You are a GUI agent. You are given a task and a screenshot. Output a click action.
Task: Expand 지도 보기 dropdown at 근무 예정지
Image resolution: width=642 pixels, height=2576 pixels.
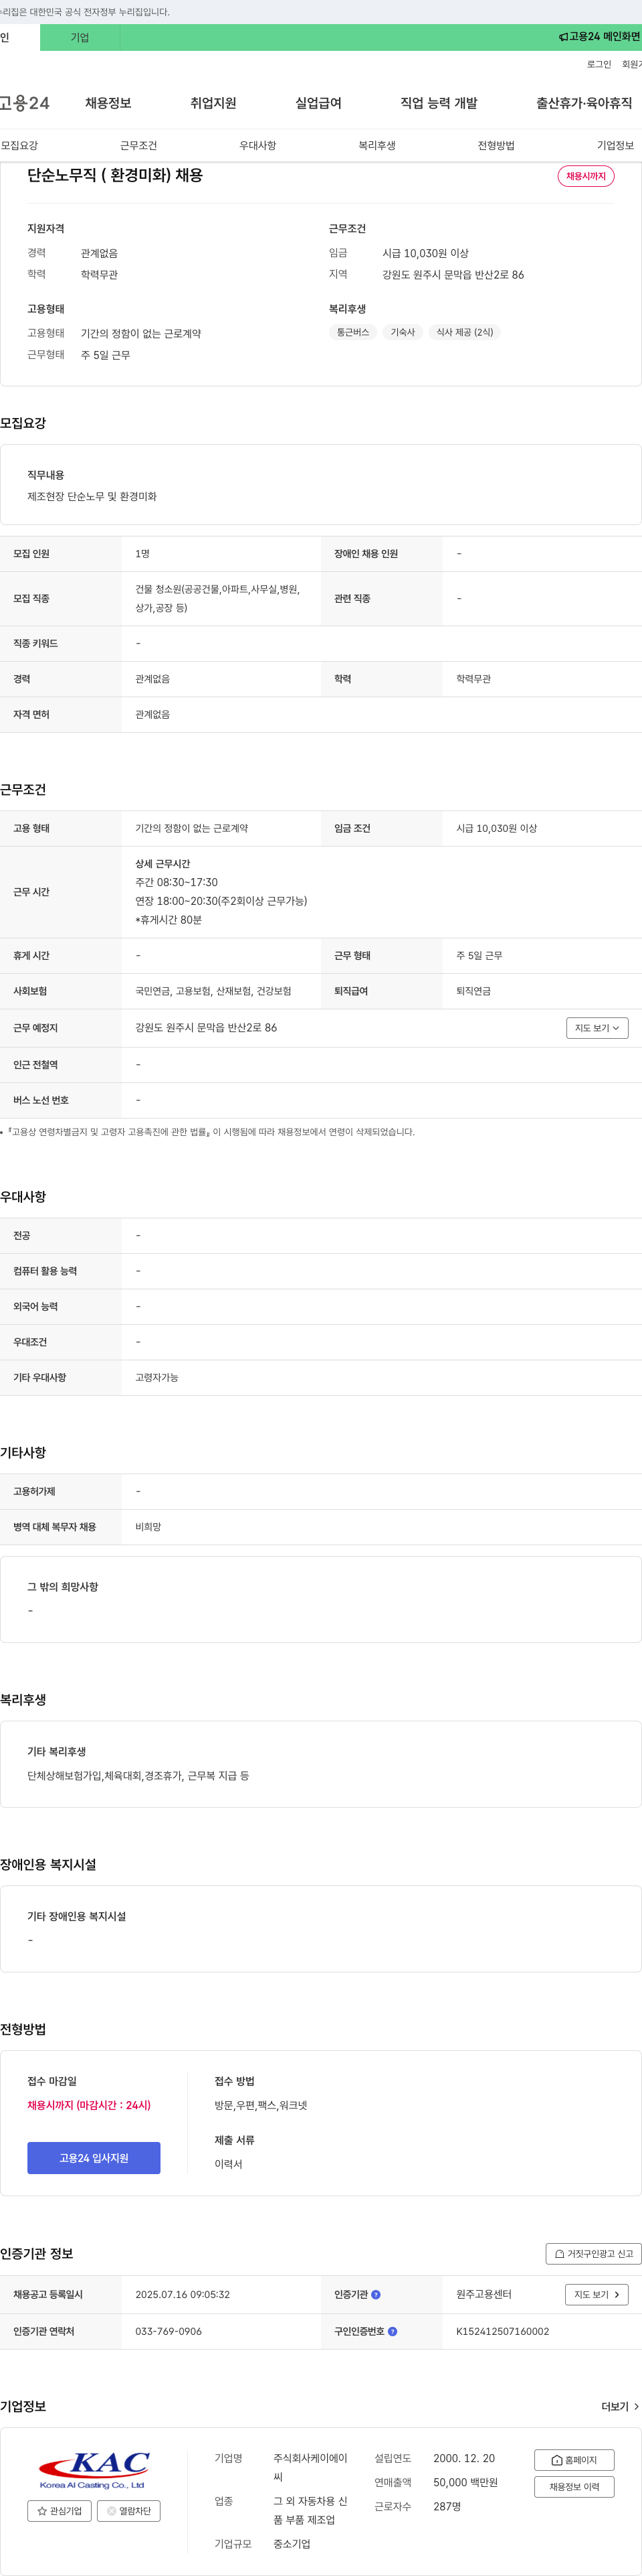click(x=597, y=1028)
